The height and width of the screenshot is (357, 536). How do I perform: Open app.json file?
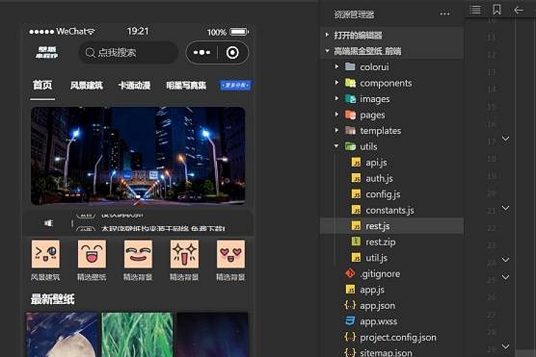(x=378, y=305)
